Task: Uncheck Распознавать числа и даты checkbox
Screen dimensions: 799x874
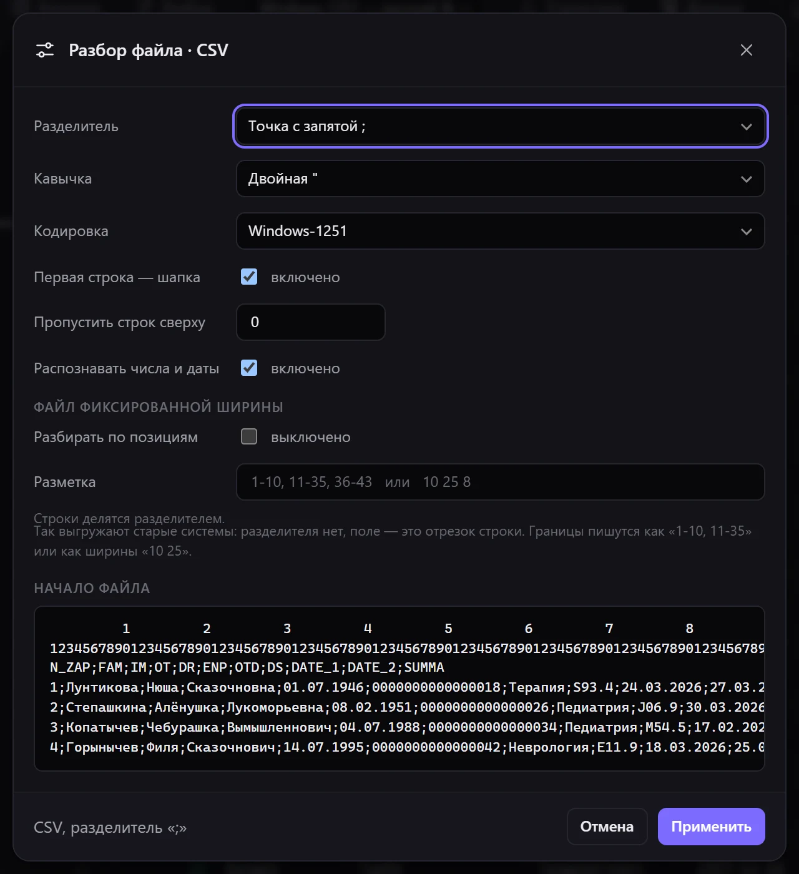Action: (249, 368)
